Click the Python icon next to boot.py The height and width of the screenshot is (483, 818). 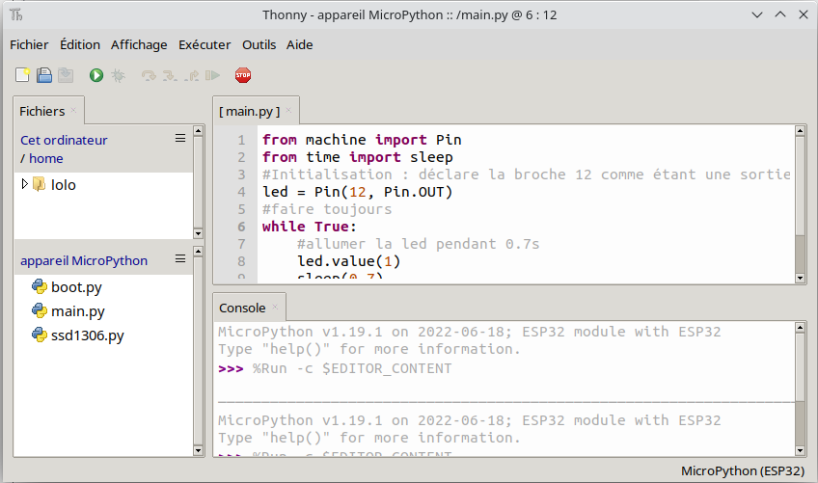40,286
